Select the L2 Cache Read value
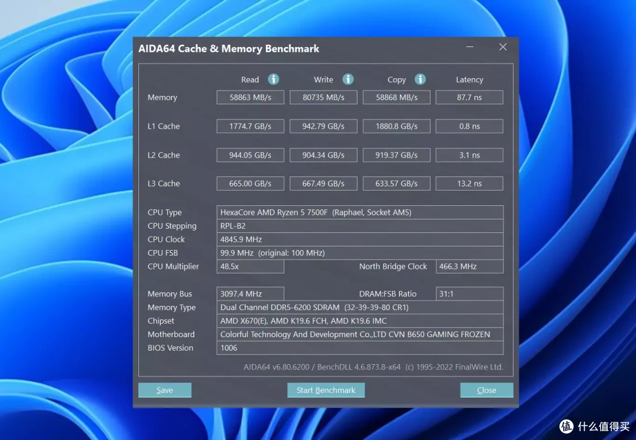This screenshot has width=636, height=440. [250, 155]
